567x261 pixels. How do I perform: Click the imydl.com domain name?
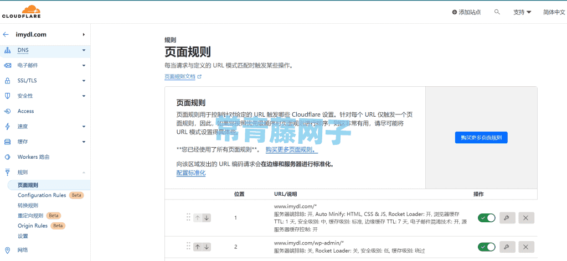[31, 35]
